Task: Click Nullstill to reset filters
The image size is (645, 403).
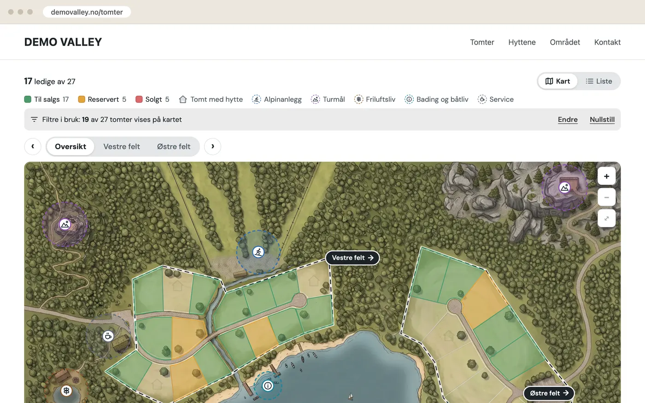Action: coord(602,119)
